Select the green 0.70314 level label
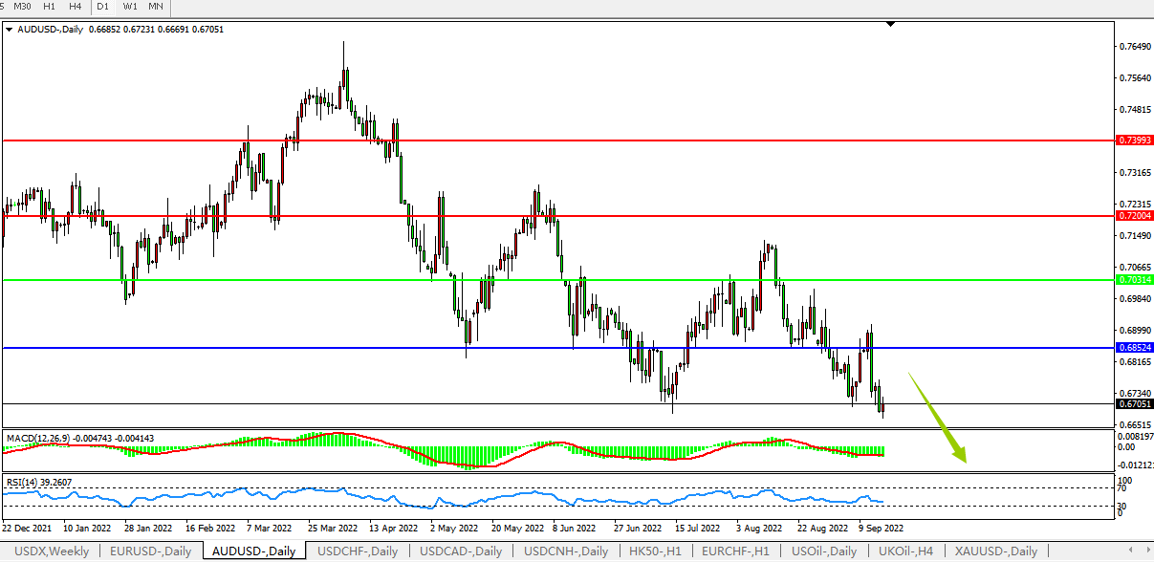1154x562 pixels. (x=1134, y=280)
